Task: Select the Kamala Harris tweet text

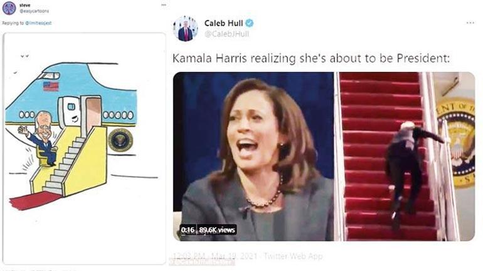Action: pyautogui.click(x=311, y=58)
